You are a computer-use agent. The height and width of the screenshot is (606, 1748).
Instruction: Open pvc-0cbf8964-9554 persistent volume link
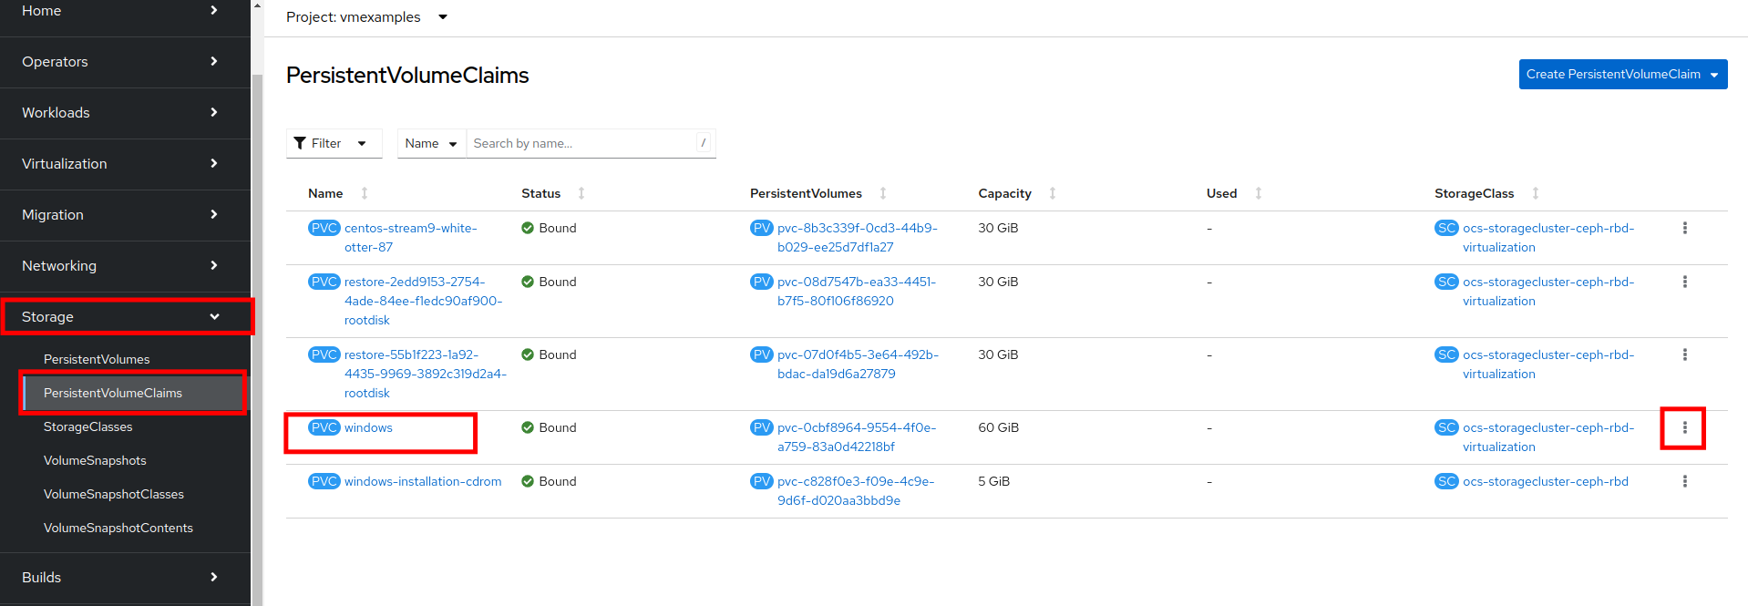point(857,437)
